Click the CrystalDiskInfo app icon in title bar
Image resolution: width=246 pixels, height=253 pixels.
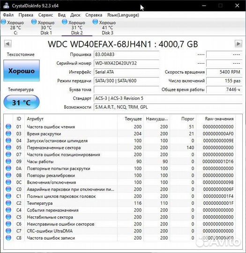tap(6, 6)
